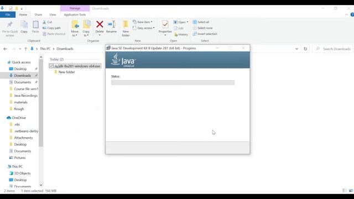Open the Move to menu
The image size is (354, 199).
[75, 28]
